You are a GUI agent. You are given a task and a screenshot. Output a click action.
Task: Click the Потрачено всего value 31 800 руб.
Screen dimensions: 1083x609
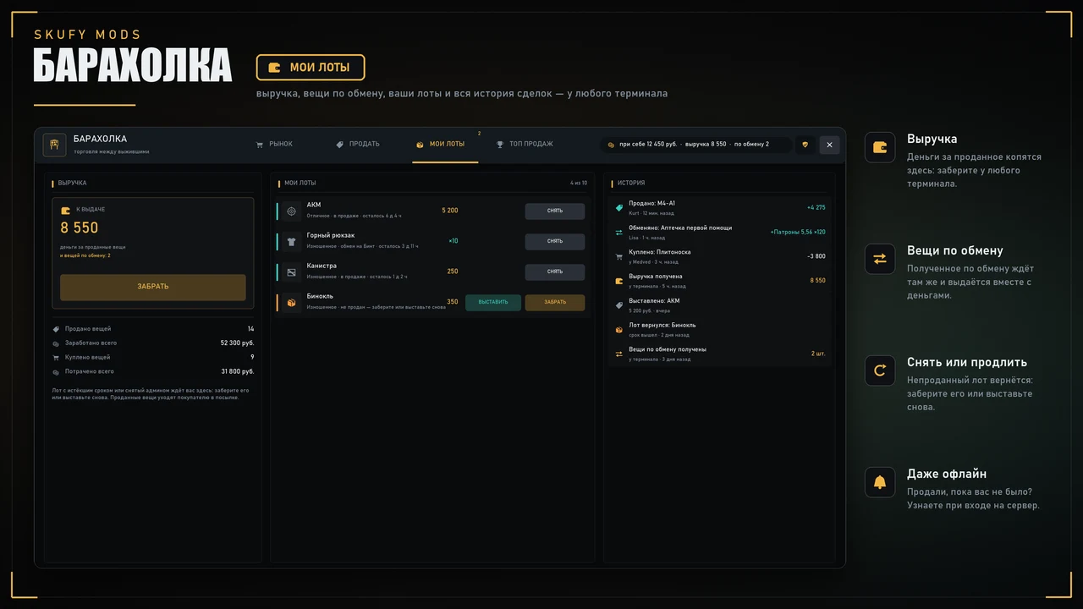[237, 372]
